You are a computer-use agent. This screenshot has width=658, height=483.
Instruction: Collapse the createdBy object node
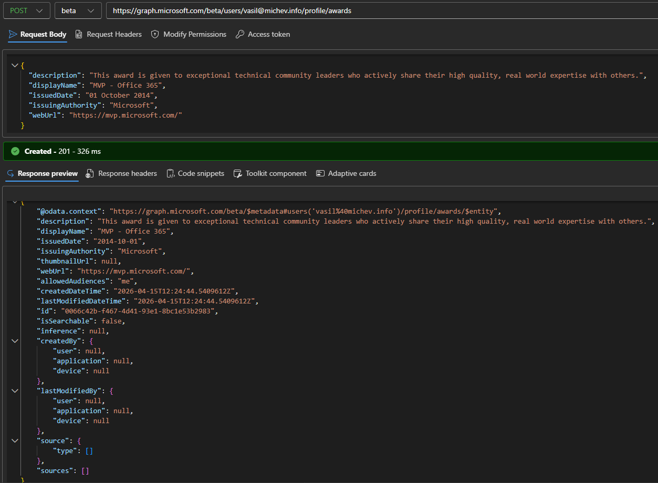tap(14, 341)
